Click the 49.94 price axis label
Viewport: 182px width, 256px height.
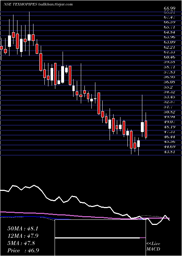pyautogui.click(x=169, y=117)
